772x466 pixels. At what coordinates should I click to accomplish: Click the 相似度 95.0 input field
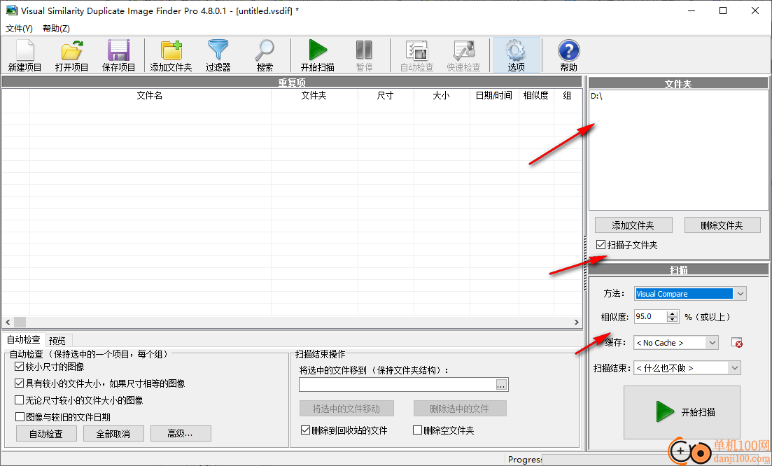[x=650, y=317]
